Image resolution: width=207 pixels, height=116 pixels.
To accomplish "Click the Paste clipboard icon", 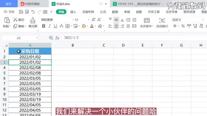I will (7, 20).
